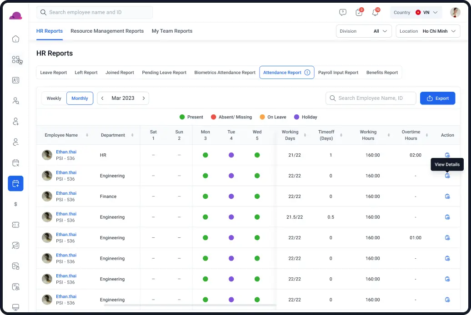This screenshot has height=315, width=471.
Task: View details for the 01:00 overtime row
Action: pyautogui.click(x=447, y=238)
